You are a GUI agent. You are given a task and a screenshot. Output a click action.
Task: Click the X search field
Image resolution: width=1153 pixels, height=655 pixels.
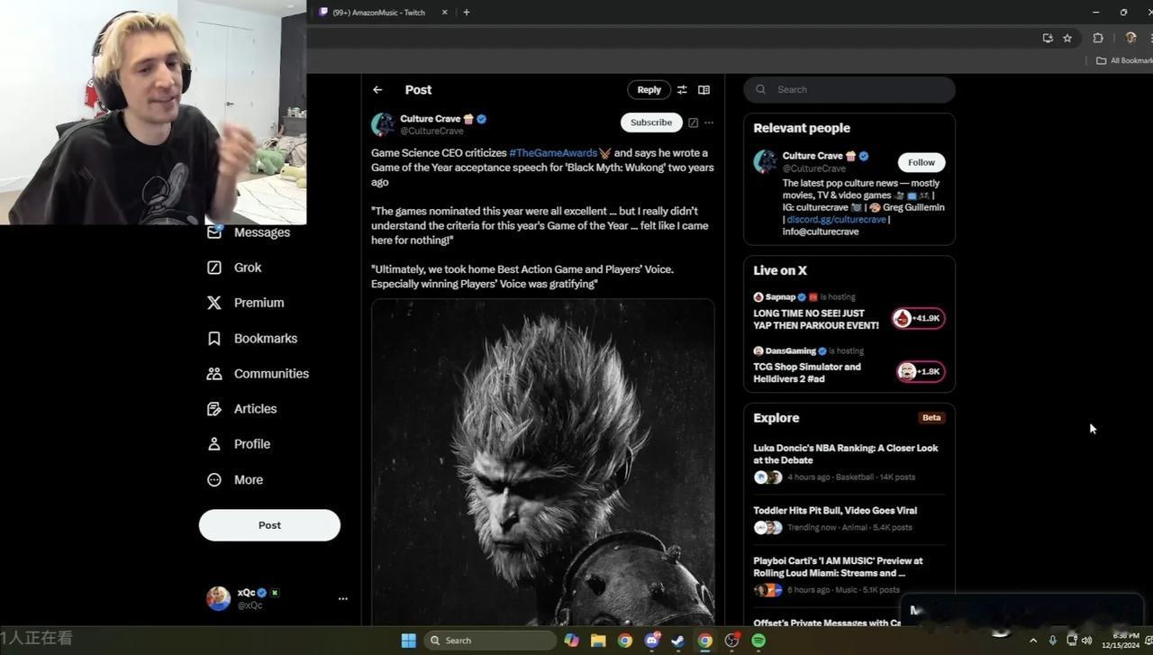[849, 89]
